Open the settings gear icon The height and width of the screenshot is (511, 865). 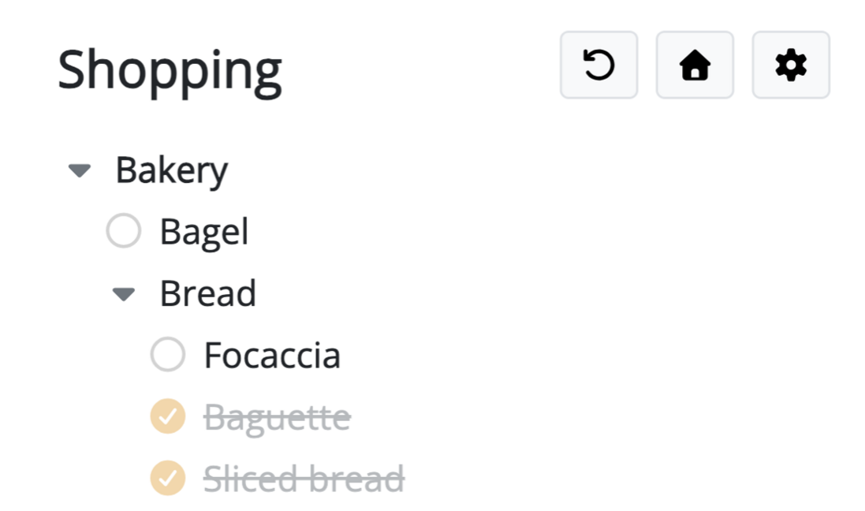point(791,66)
